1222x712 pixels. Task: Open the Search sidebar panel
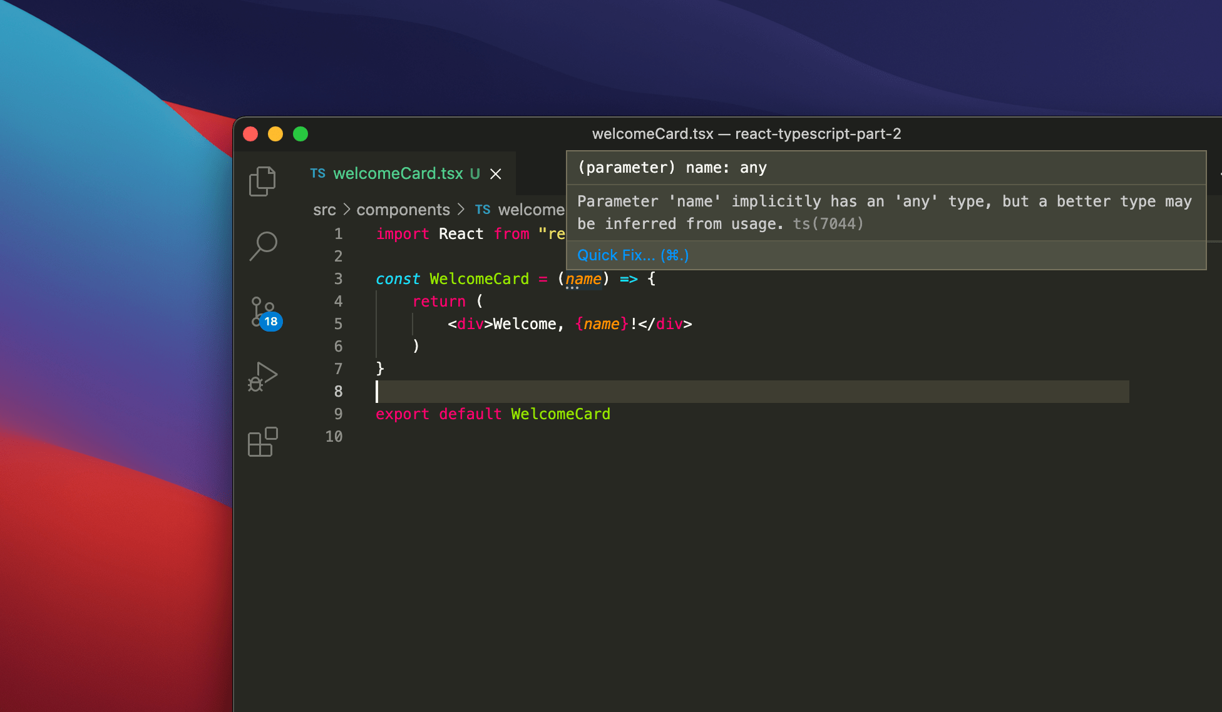263,246
